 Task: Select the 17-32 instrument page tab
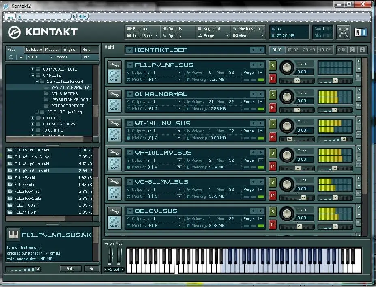[293, 50]
